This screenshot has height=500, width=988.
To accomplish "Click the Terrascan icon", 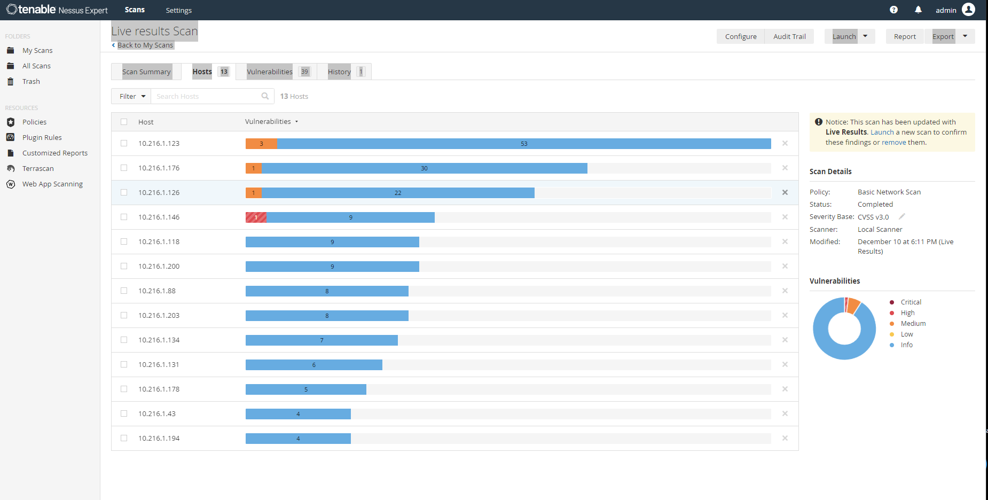I will click(x=10, y=168).
